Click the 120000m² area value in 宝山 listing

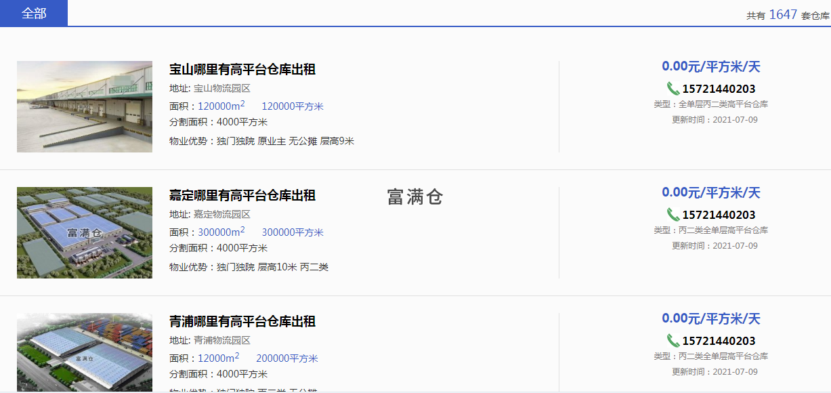221,106
